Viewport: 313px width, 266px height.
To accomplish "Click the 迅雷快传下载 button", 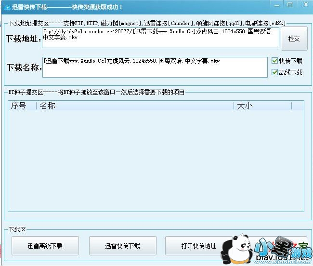I will 123,246.
